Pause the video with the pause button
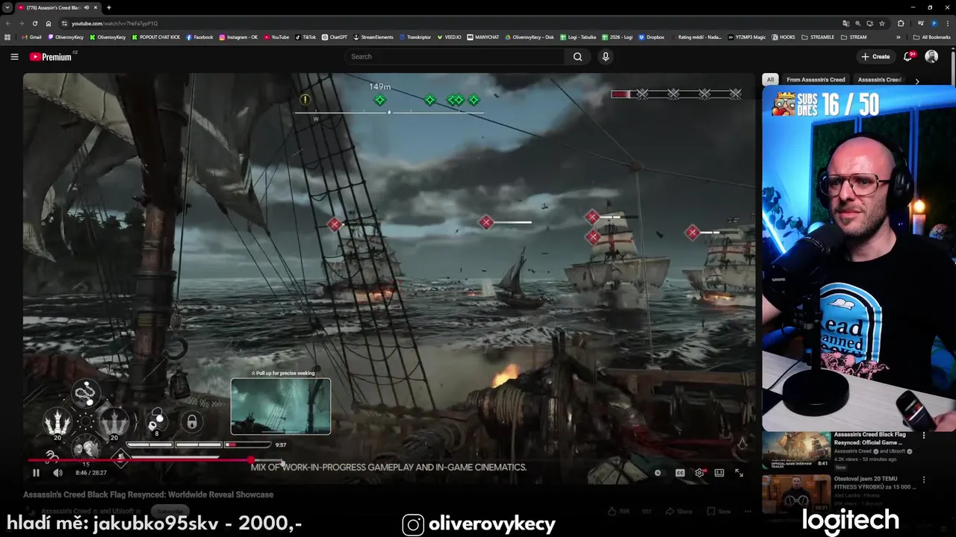This screenshot has height=537, width=956. pyautogui.click(x=36, y=473)
